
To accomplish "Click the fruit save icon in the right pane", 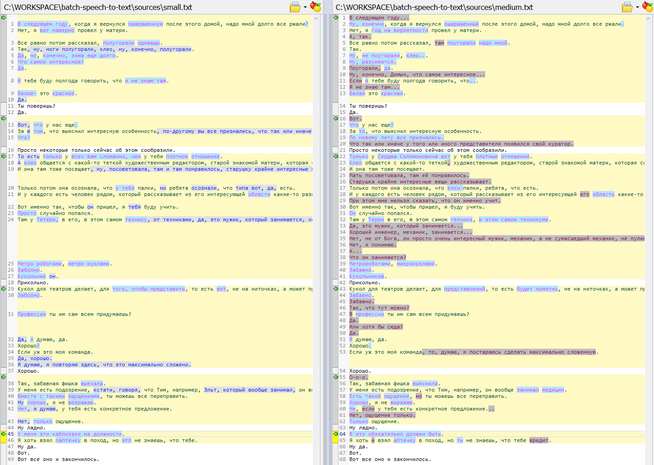I will click(x=648, y=7).
